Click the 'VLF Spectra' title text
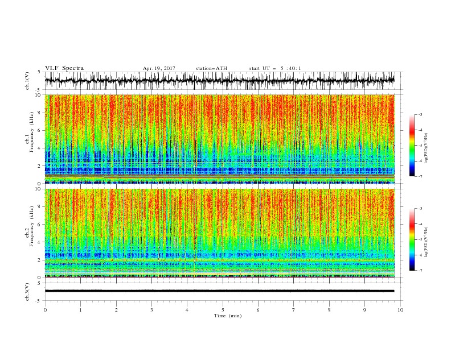The height and width of the screenshot is (348, 451). 64,68
